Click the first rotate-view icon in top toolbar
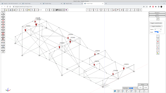Viewport: 166px width, 93px height. (88, 10)
